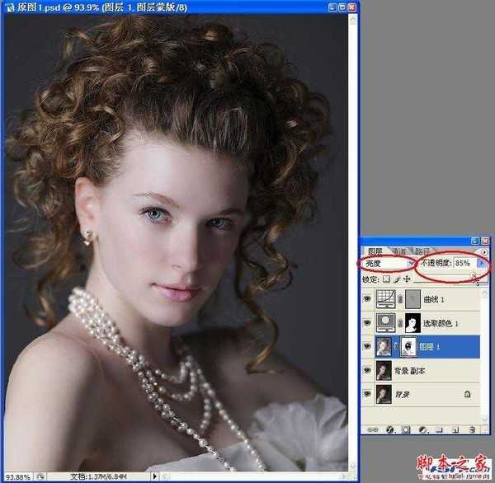495x483 pixels.
Task: Click the 背景 副本 layer thumbnail
Action: pyautogui.click(x=384, y=370)
